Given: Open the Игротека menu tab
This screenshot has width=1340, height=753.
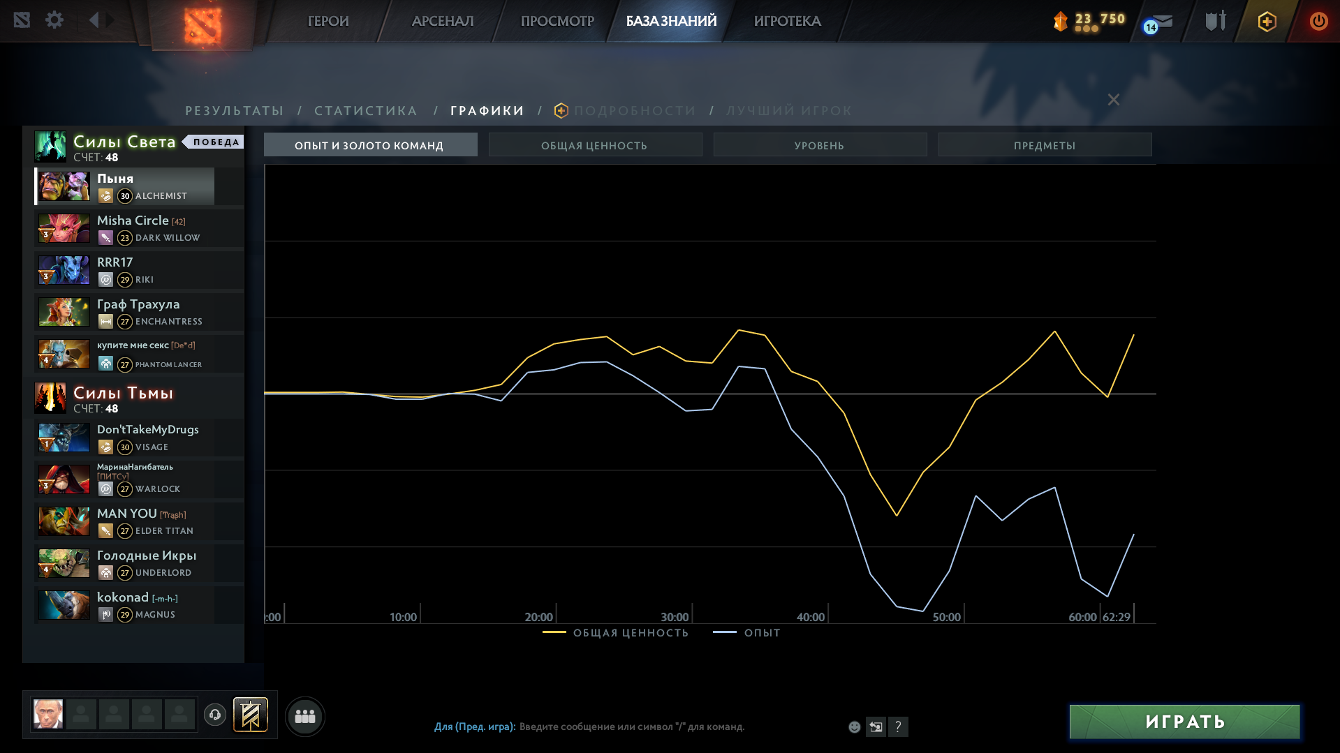Looking at the screenshot, I should coord(787,21).
